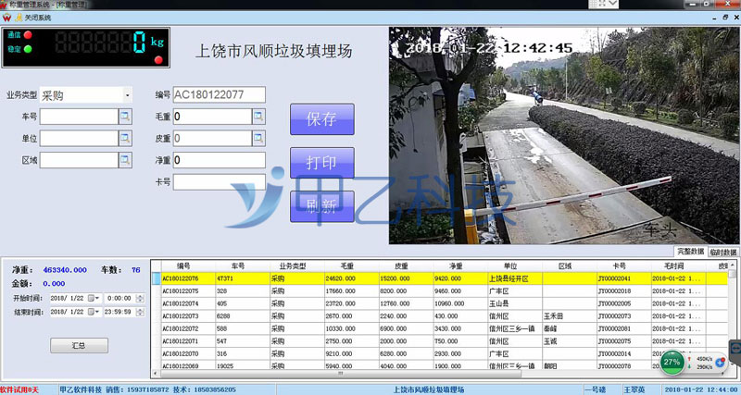Expand the 业务类型 dropdown showing 采购

pyautogui.click(x=126, y=94)
